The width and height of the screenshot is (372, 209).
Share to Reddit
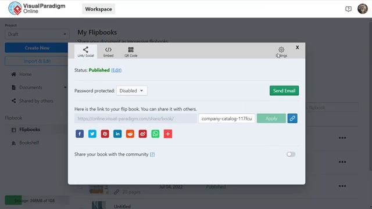[x=130, y=134]
